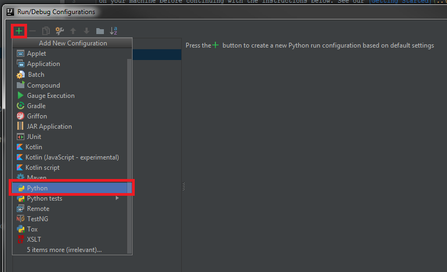The height and width of the screenshot is (272, 447).
Task: Click the green Add New Configuration plus button
Action: (19, 31)
